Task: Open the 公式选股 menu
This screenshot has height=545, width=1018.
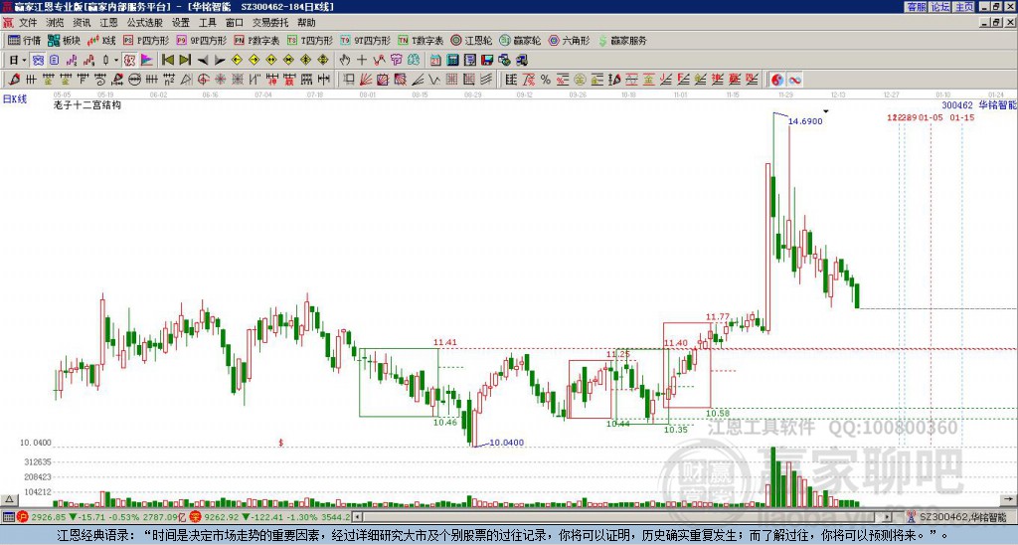Action: 145,23
